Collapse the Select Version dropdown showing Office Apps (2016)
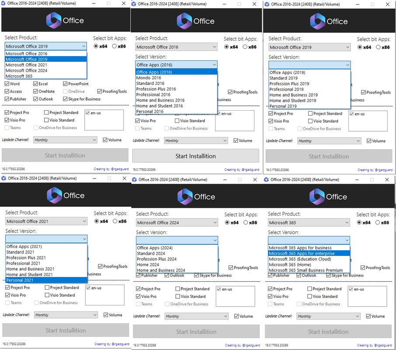Viewport: 396px width, 350px height. click(x=176, y=65)
